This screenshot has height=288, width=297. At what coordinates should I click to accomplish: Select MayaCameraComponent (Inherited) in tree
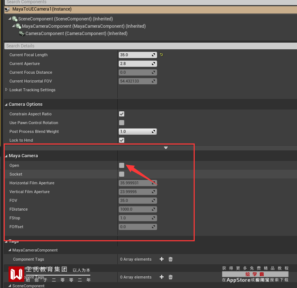tap(84, 26)
